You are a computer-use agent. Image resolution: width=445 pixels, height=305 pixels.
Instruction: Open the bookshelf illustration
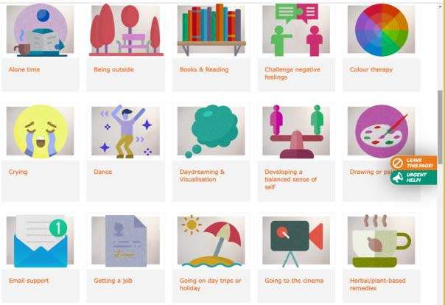(x=211, y=29)
